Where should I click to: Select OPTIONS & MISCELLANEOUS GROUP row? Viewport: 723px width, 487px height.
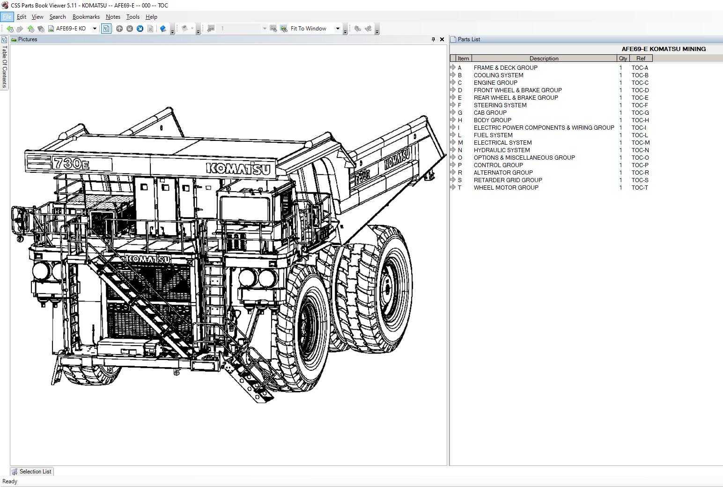point(551,157)
